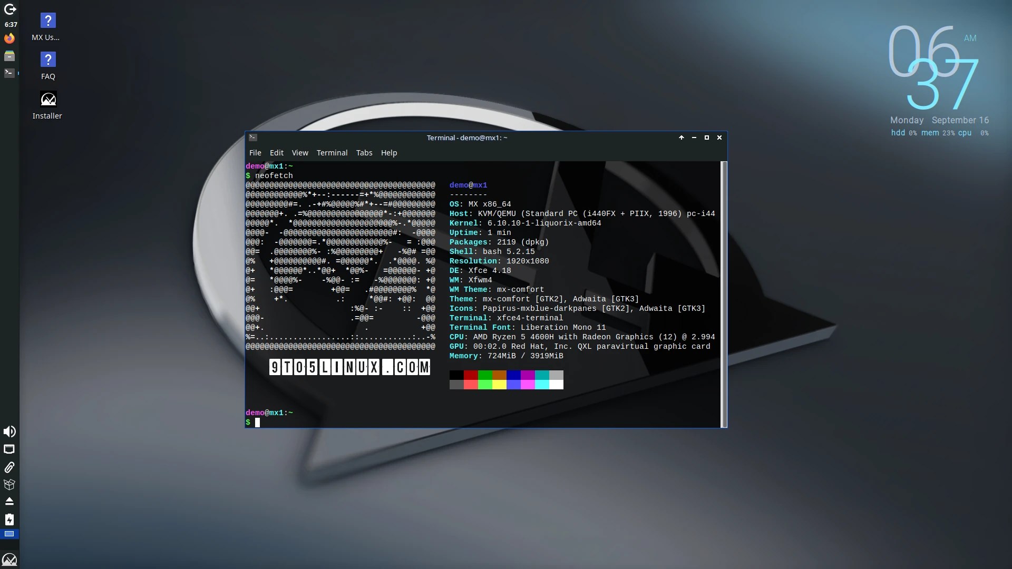
Task: Launch Firefox from the side panel
Action: click(x=9, y=38)
